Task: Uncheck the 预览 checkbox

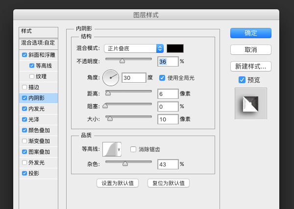Action: (x=242, y=80)
